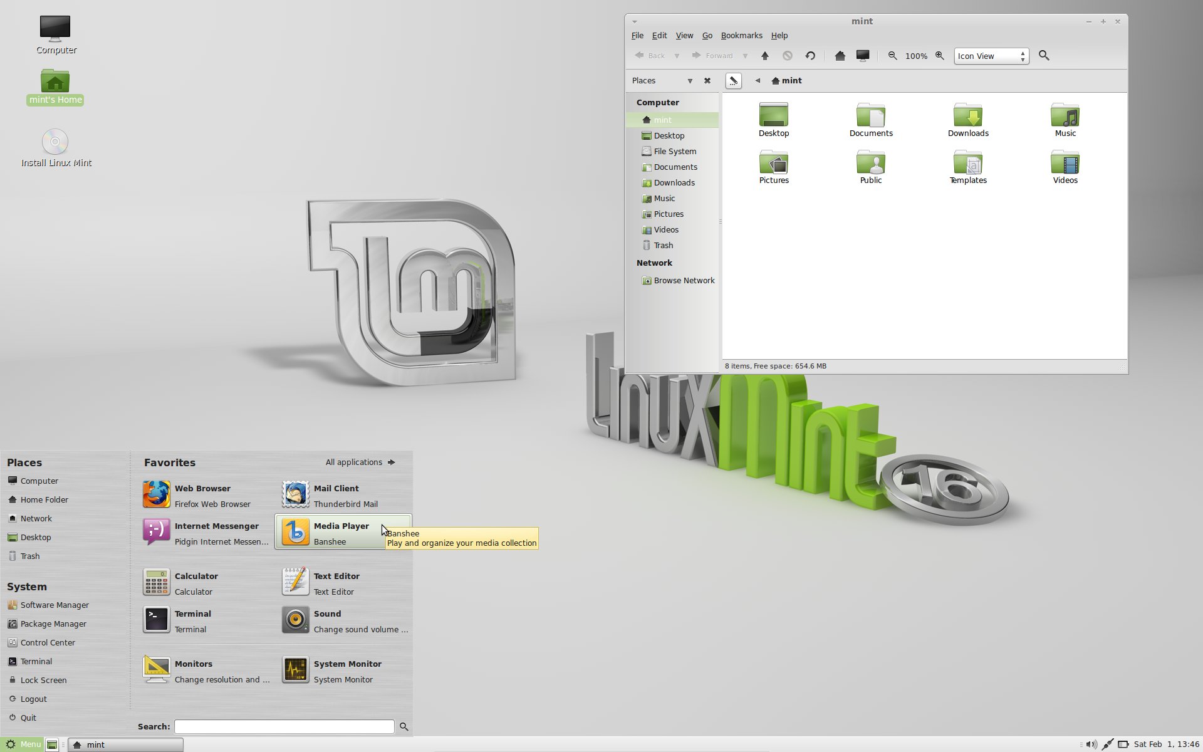
Task: Click the mint path button in location bar
Action: pyautogui.click(x=787, y=81)
